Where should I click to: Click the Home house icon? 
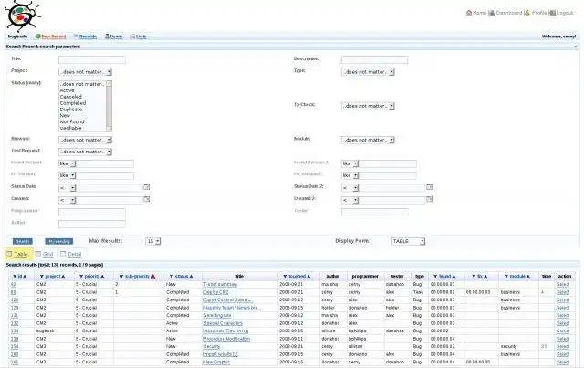(x=469, y=13)
